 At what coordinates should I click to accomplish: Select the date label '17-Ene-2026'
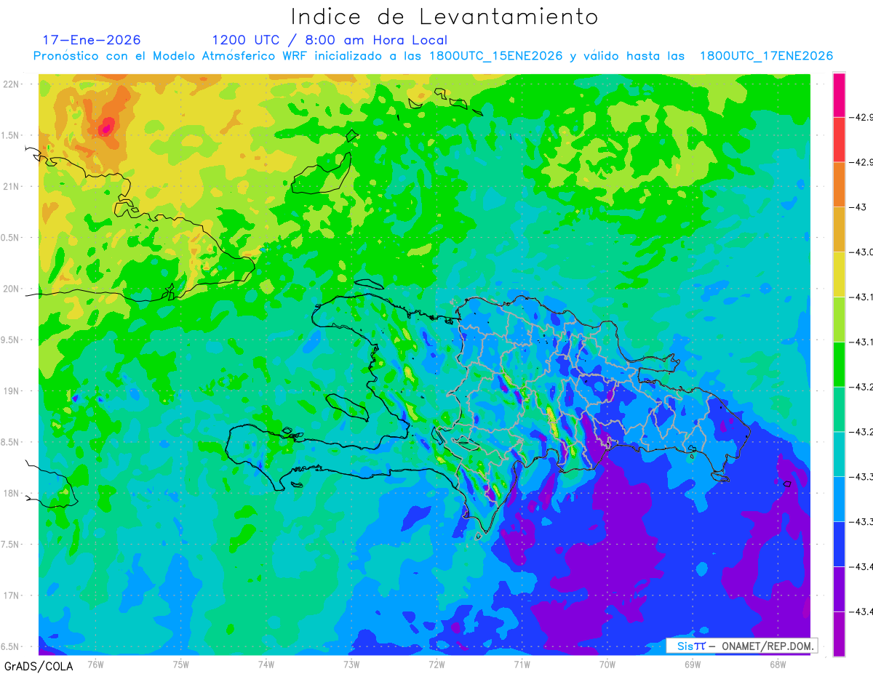coord(92,40)
